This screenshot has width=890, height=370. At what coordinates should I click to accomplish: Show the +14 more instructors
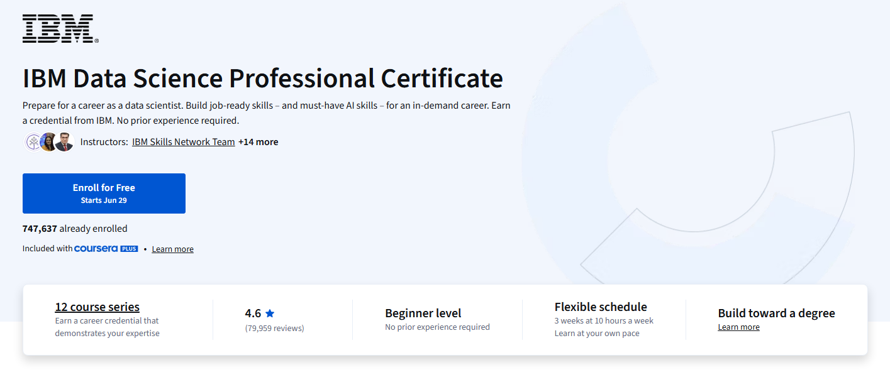tap(258, 142)
